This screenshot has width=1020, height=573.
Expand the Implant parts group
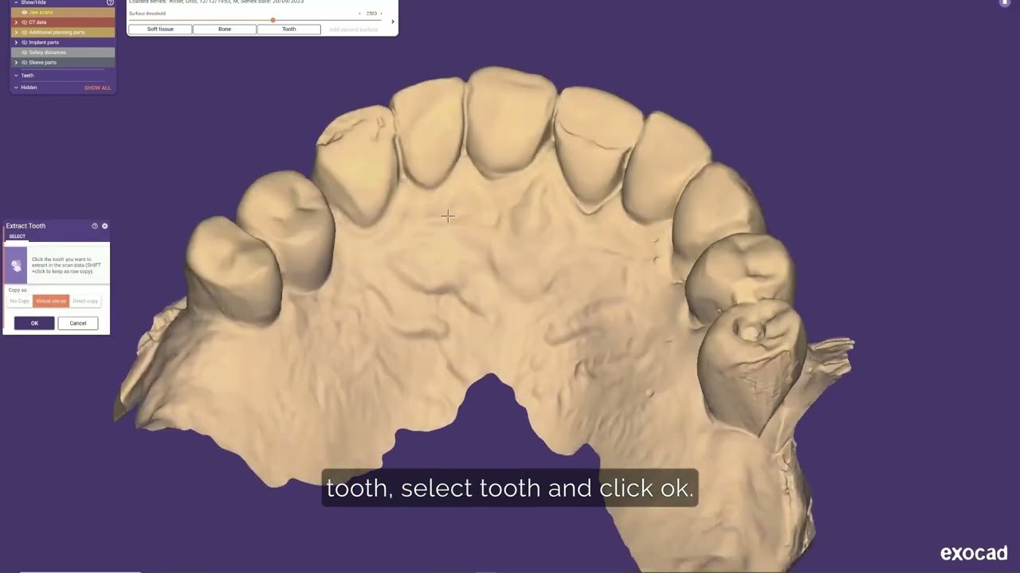16,42
